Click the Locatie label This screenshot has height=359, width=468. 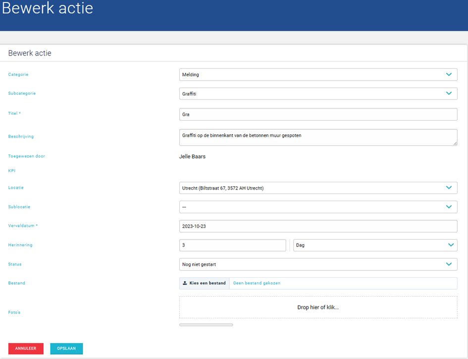coord(16,188)
